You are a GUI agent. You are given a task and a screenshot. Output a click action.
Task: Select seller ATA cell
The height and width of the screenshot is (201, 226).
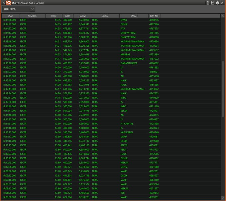tap(123, 28)
